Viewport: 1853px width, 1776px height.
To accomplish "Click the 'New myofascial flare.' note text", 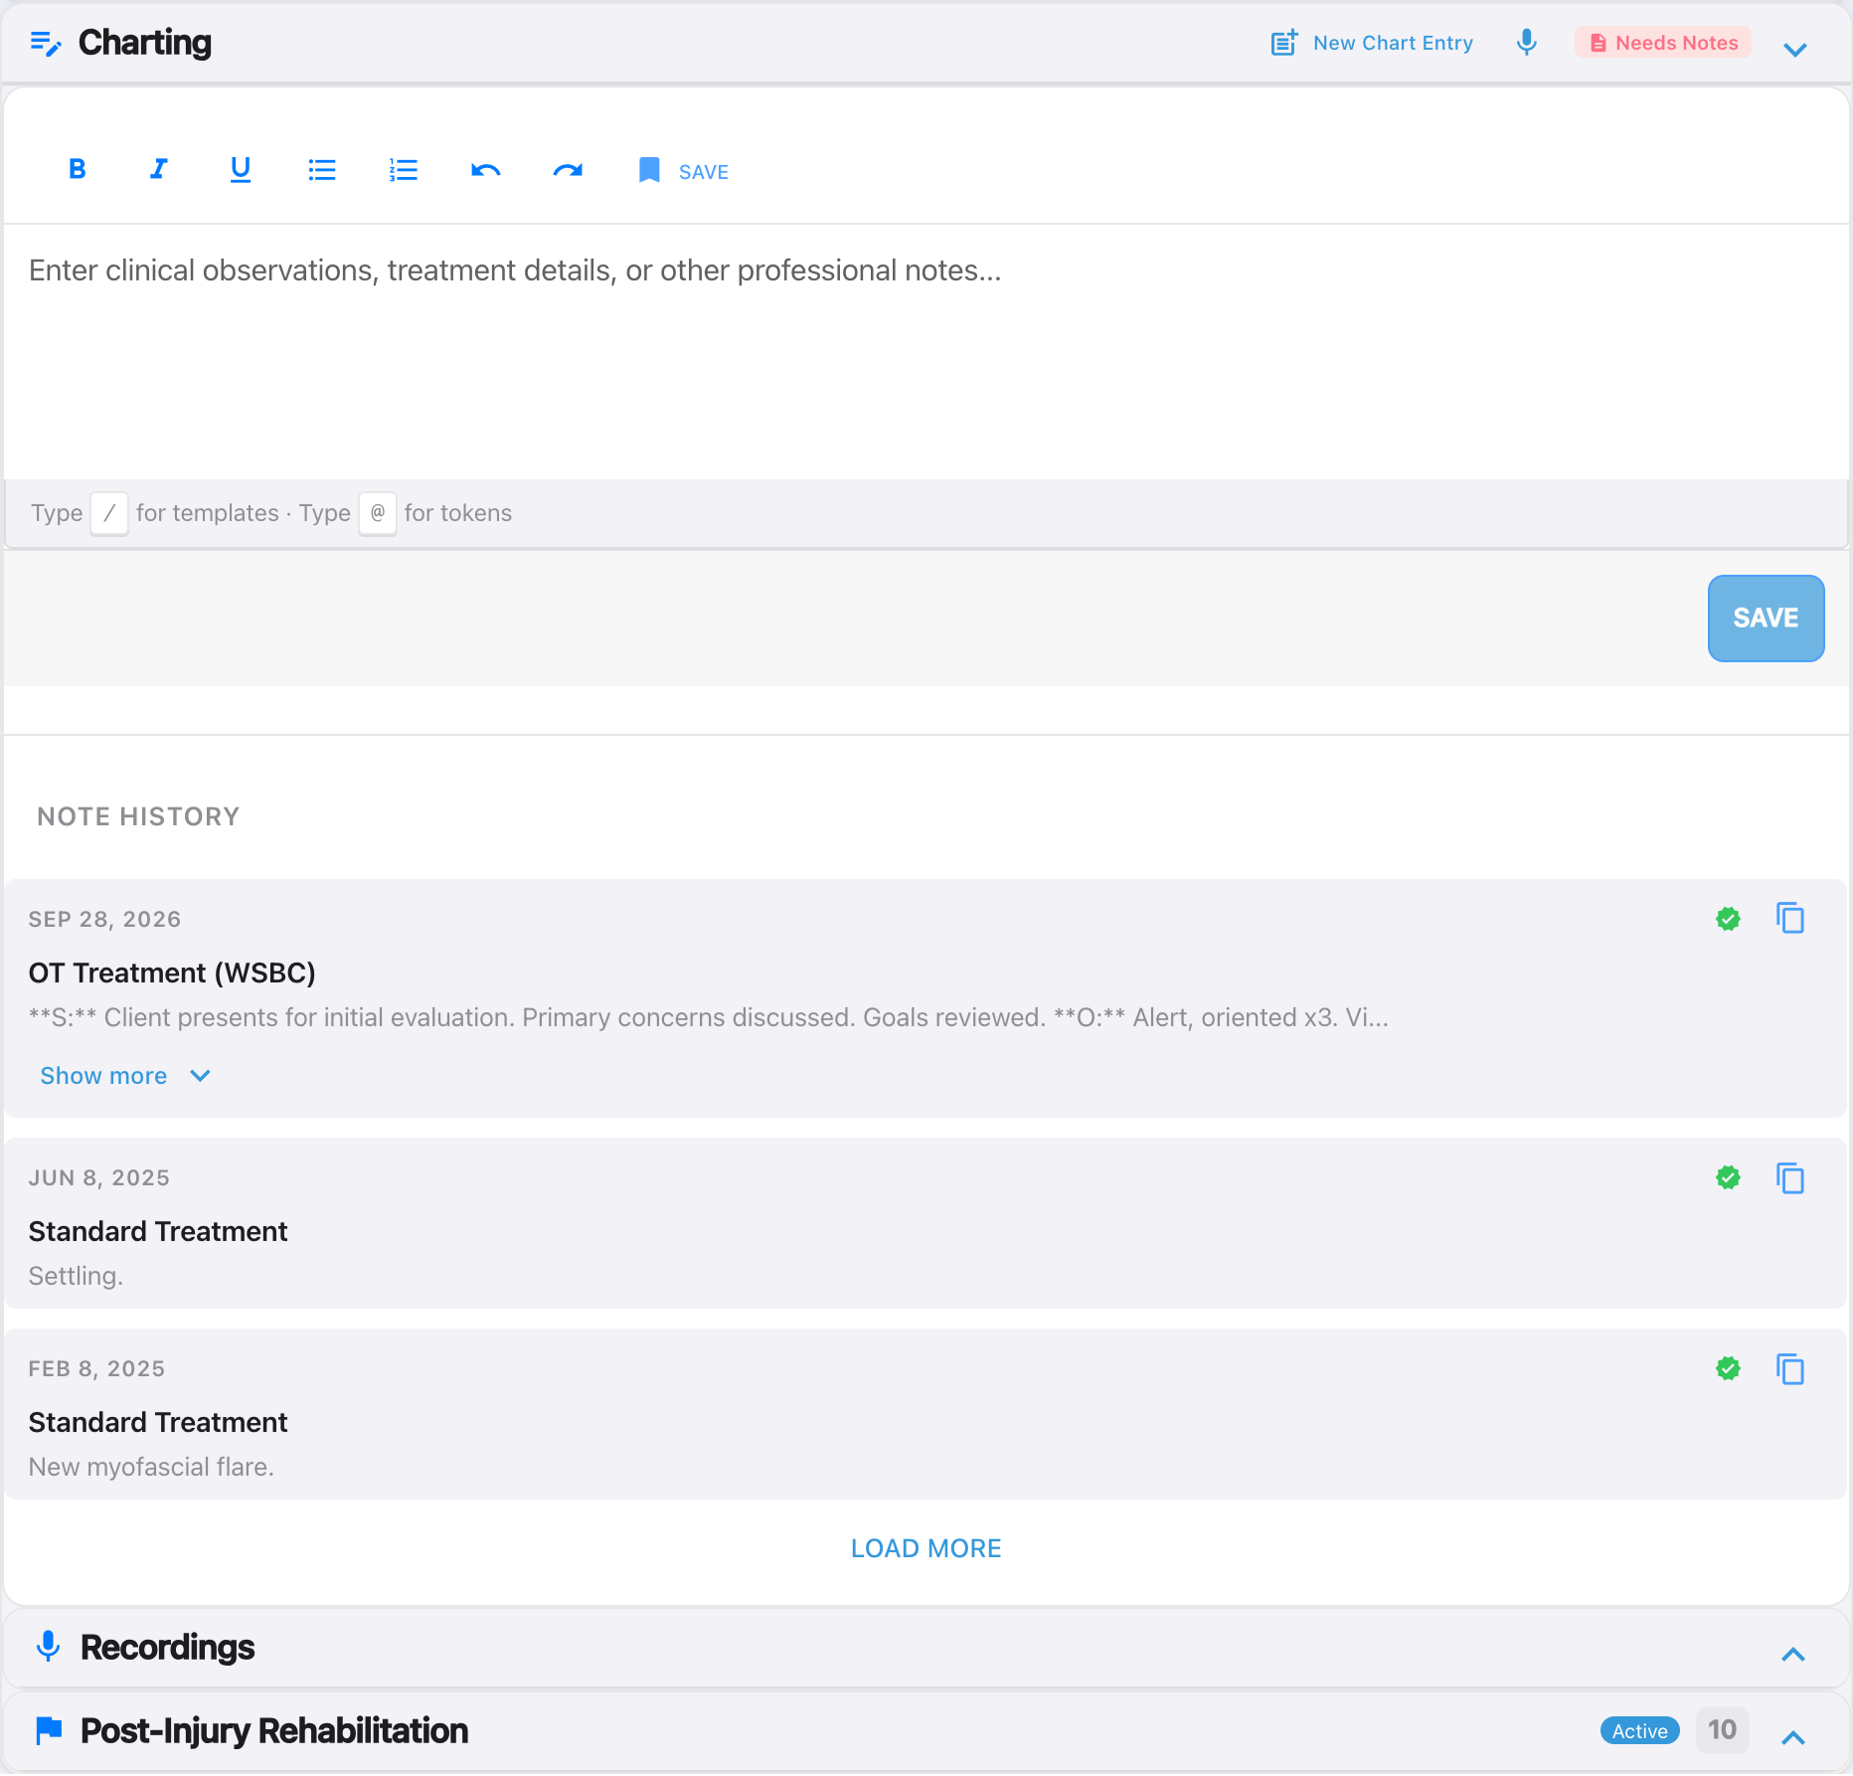I will coord(151,1467).
